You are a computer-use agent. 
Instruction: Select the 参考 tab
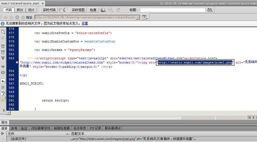(14, 128)
